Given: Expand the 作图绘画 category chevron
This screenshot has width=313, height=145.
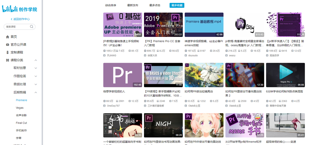Looking at the screenshot, I should [x=36, y=76].
